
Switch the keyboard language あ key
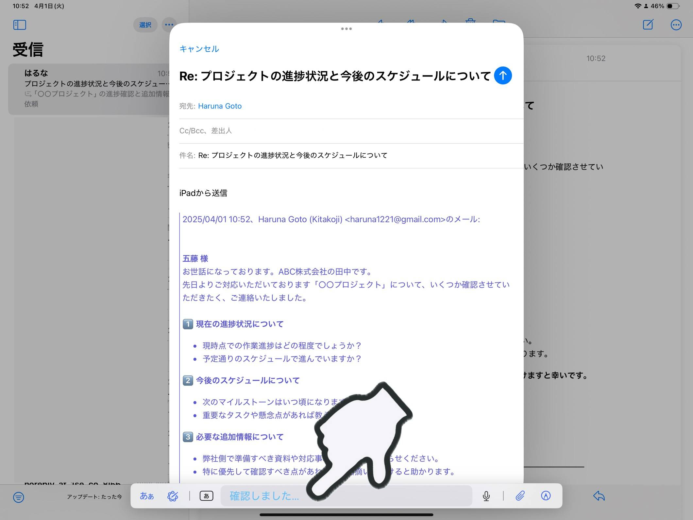[x=206, y=496]
